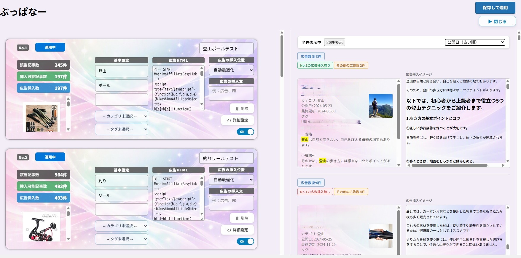The width and height of the screenshot is (521, 258).
Task: Open the 自動最適化 dropdown in No.2 card
Action: tap(231, 180)
